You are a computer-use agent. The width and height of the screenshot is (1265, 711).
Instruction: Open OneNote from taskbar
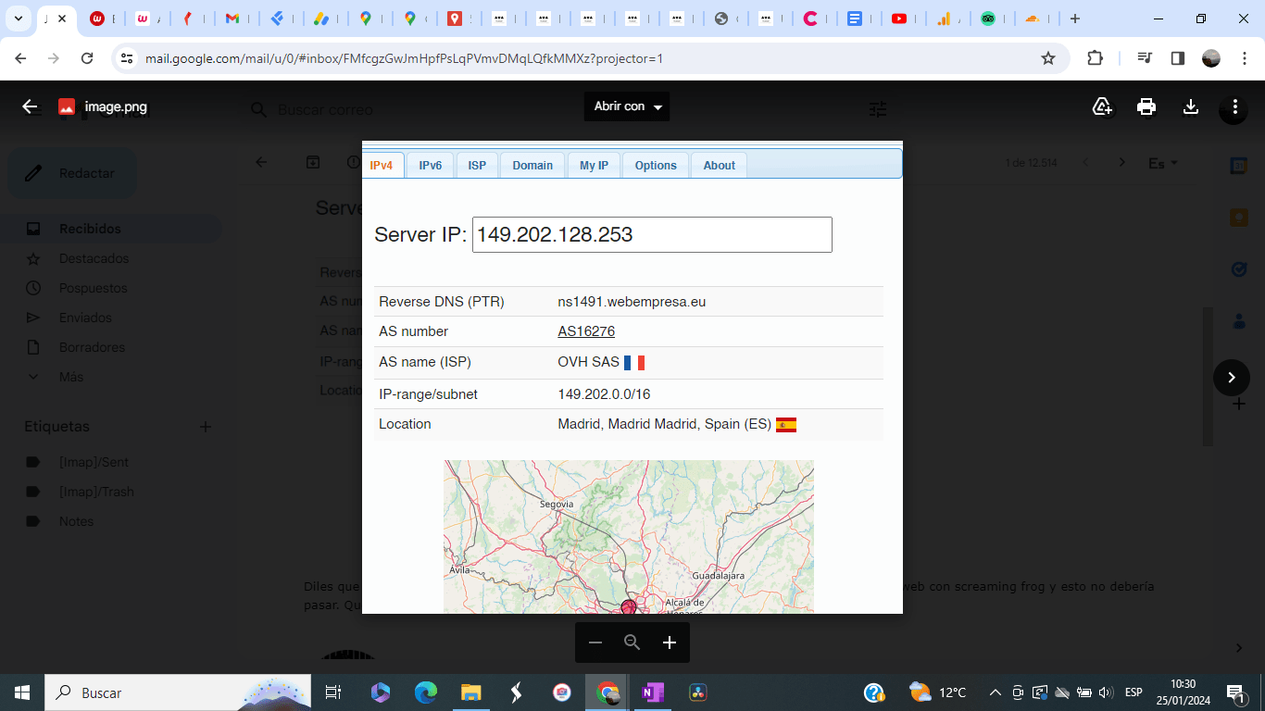(x=653, y=692)
